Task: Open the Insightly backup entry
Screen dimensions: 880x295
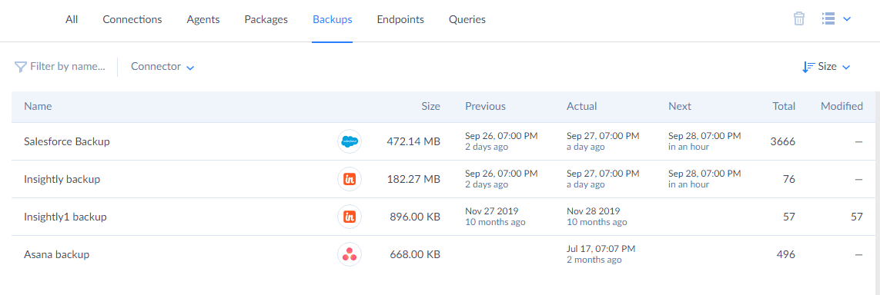Action: 62,179
